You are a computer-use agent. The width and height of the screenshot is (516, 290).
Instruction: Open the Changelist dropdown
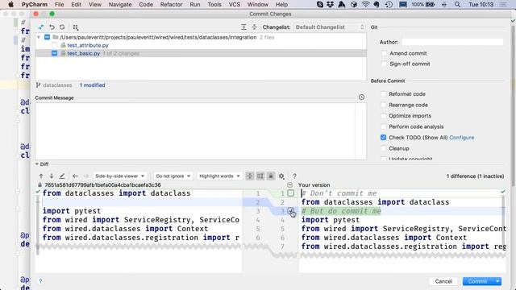pyautogui.click(x=330, y=27)
